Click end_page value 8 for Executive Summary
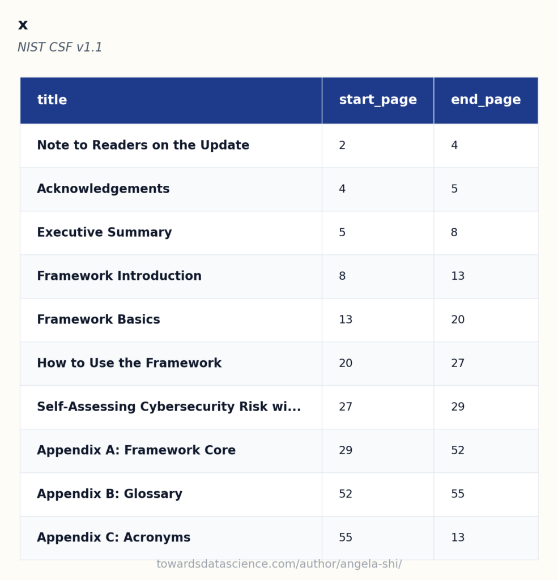 coord(454,233)
